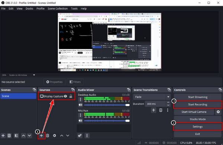
Task: Open the scene filters icon in the Scenes panel
Action: pos(16,136)
